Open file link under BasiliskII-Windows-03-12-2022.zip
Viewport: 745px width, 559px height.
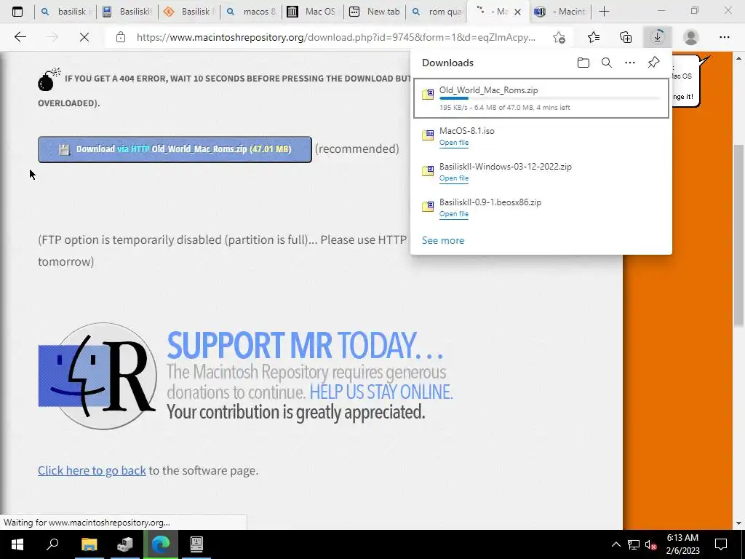454,178
